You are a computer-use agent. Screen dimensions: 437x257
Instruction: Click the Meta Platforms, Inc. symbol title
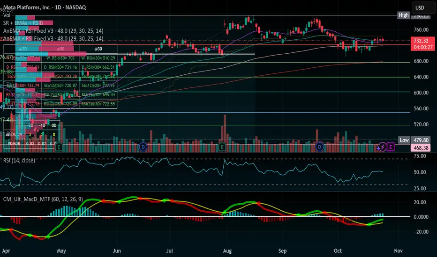45,7
